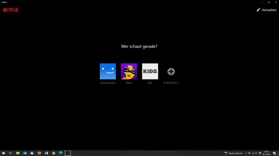The height and width of the screenshot is (156, 279).
Task: Launch File Explorer from the taskbar
Action: 18,153
